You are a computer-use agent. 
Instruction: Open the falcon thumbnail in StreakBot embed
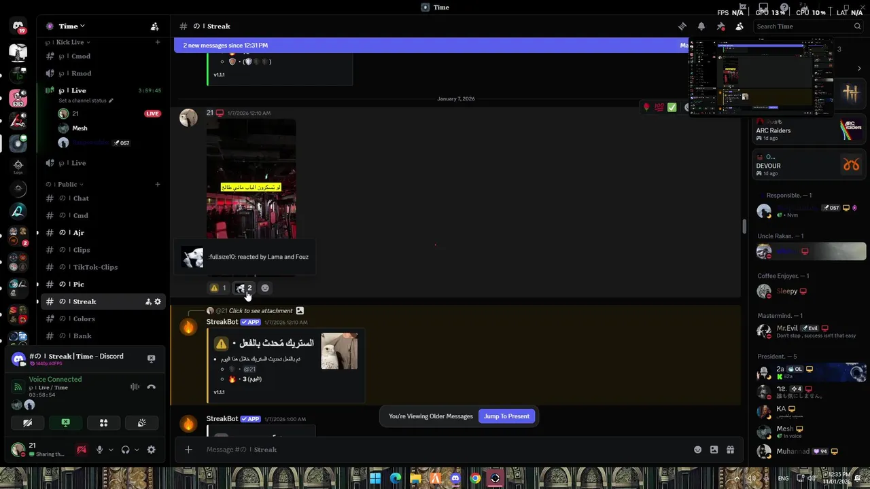point(339,351)
